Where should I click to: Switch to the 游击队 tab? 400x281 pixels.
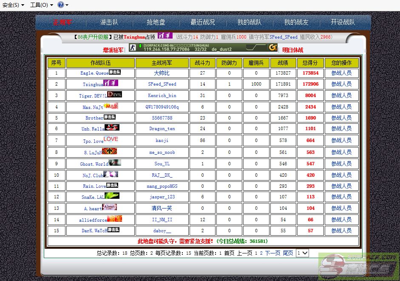[109, 22]
